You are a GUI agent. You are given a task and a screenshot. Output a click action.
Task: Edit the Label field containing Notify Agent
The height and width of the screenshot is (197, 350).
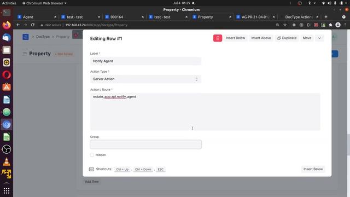[x=145, y=61]
